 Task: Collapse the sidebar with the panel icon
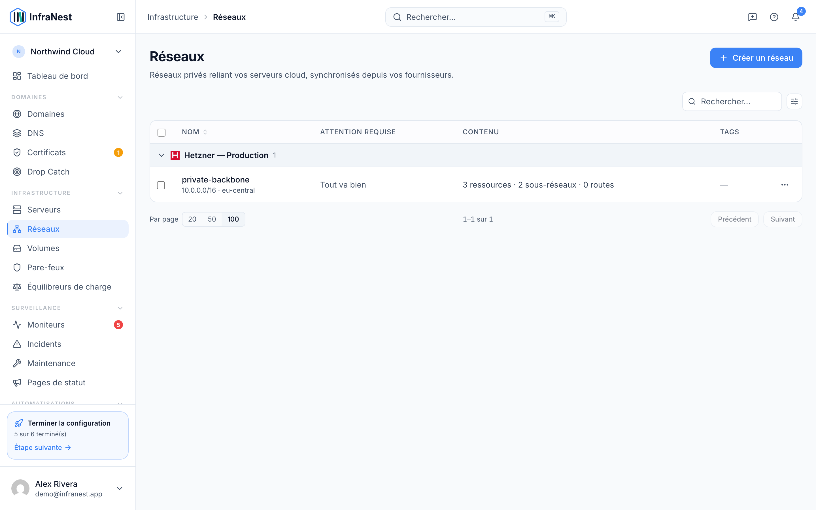pos(121,17)
